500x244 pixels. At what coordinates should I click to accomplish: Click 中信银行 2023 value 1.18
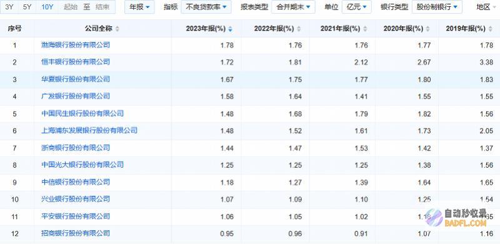[x=227, y=182]
